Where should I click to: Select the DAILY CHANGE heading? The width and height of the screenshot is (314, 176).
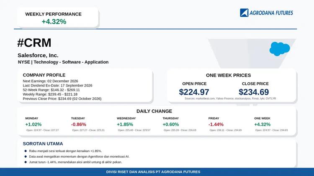(154, 111)
